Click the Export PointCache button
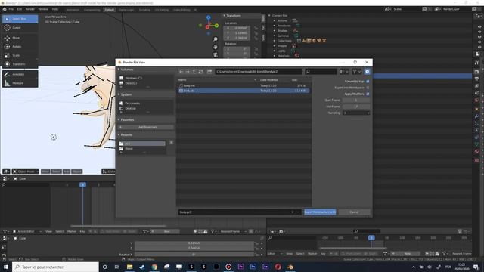 tap(320, 212)
